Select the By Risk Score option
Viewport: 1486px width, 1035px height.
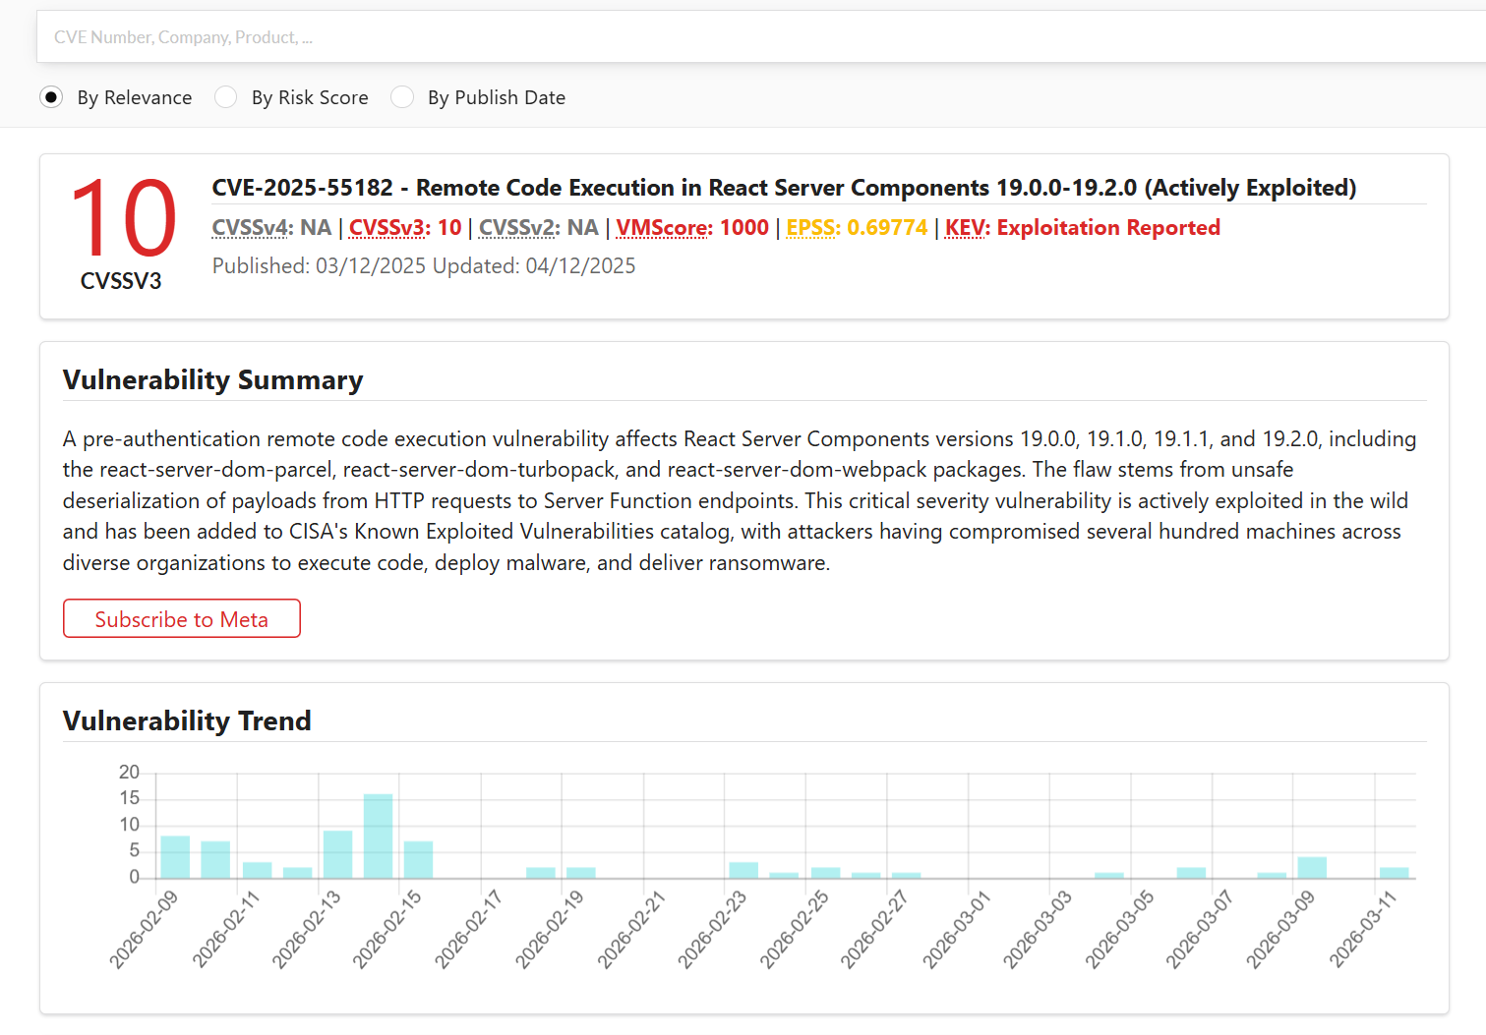pyautogui.click(x=226, y=97)
